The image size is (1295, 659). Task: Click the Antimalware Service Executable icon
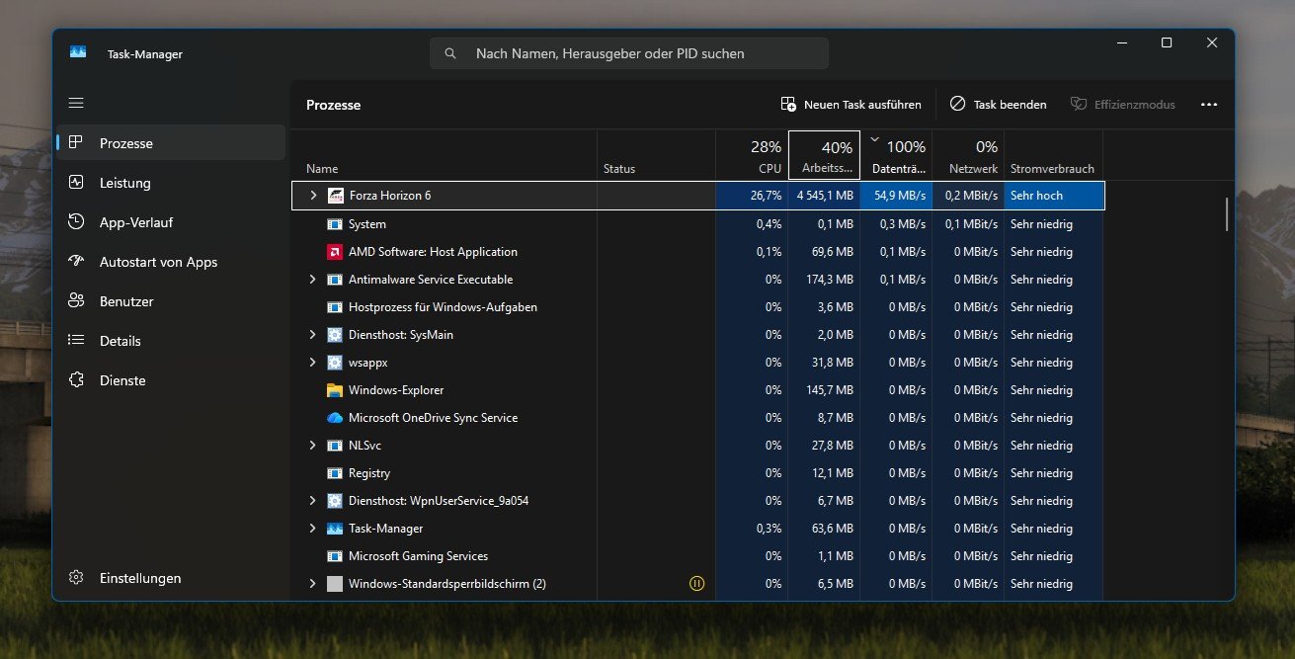coord(334,280)
